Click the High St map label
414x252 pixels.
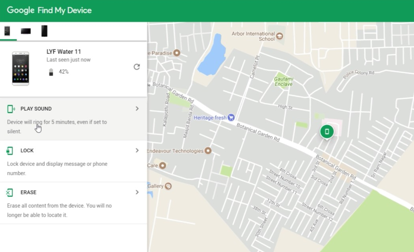point(285,107)
